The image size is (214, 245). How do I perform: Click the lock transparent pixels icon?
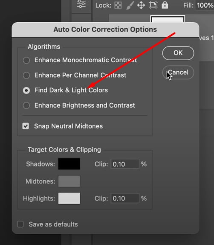point(118,6)
